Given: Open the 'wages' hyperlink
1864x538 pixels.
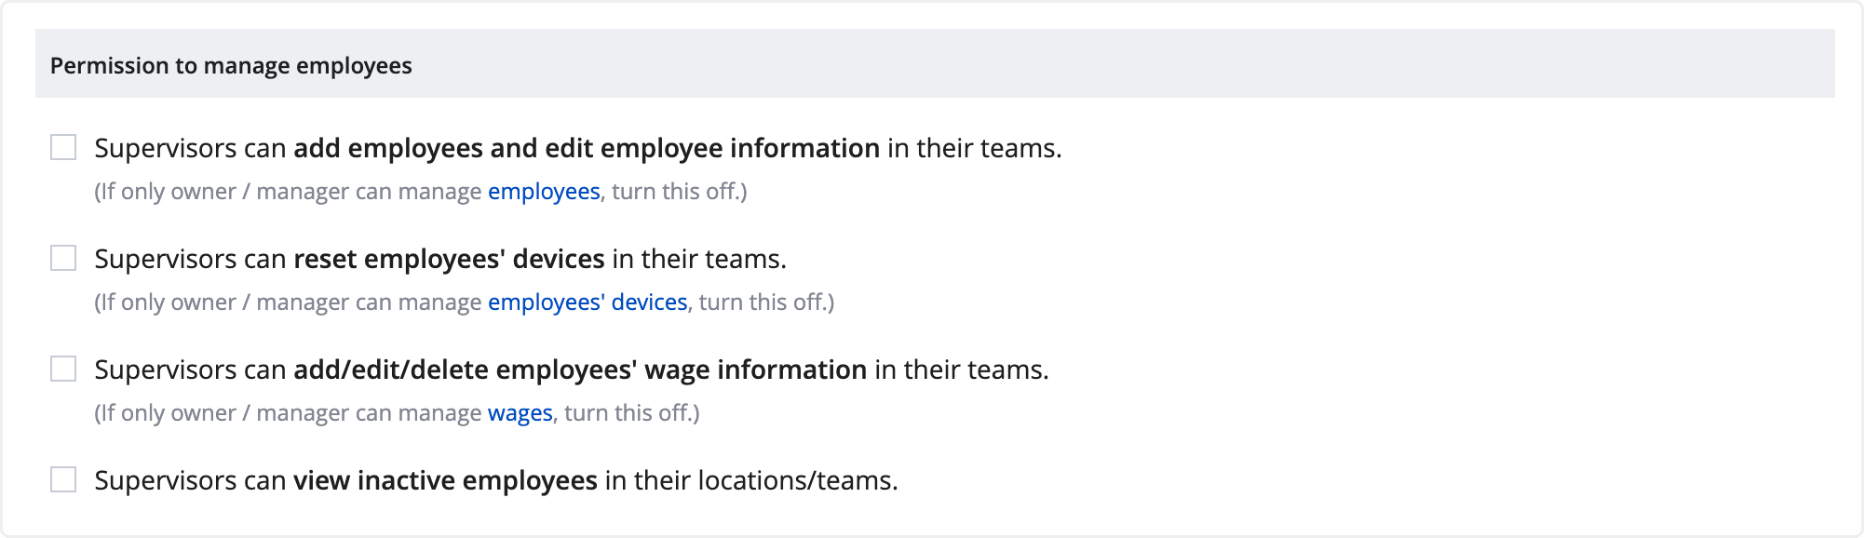Looking at the screenshot, I should [520, 413].
